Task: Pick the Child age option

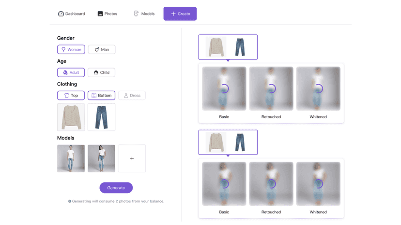Action: tap(101, 72)
